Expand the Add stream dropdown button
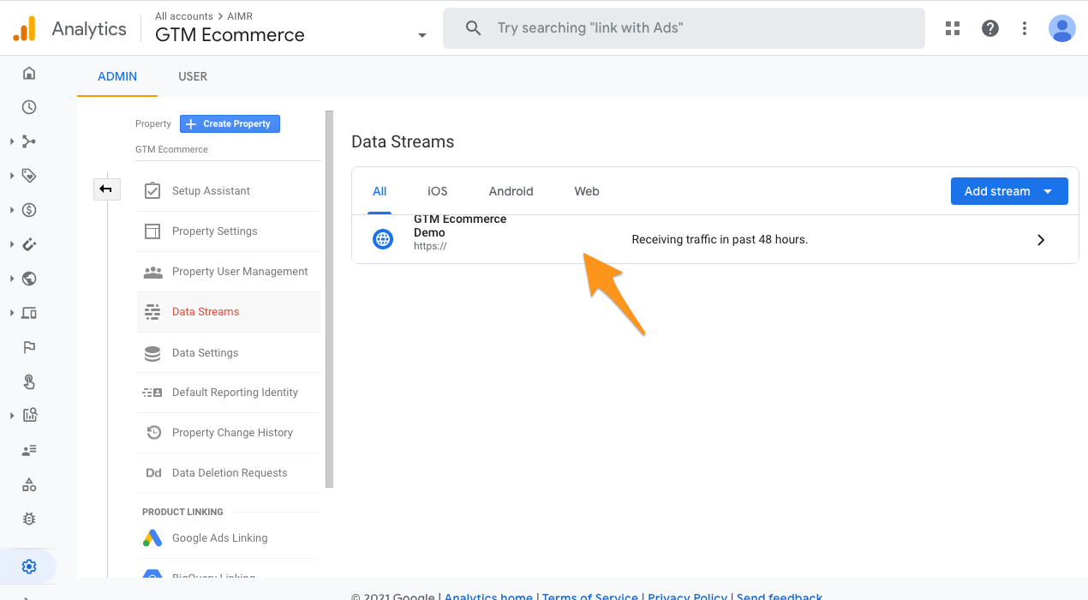The height and width of the screenshot is (600, 1088). pos(1009,191)
